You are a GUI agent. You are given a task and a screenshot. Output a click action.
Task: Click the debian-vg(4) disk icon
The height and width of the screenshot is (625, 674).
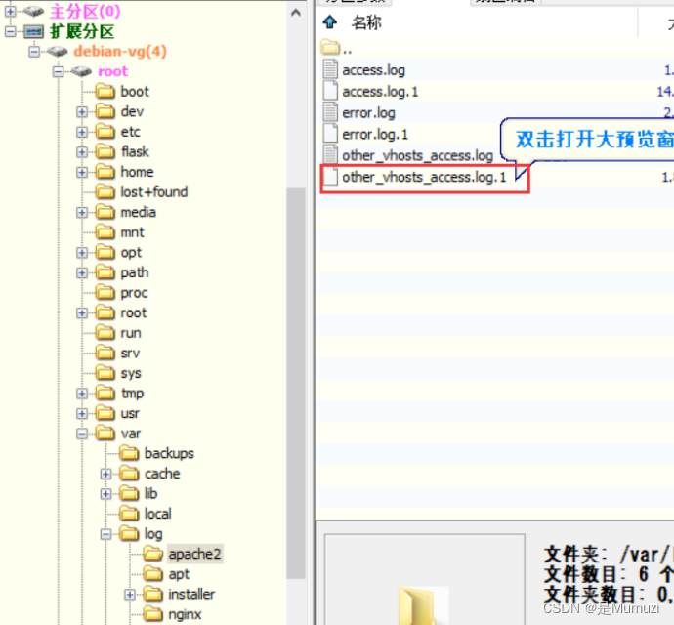coord(58,52)
